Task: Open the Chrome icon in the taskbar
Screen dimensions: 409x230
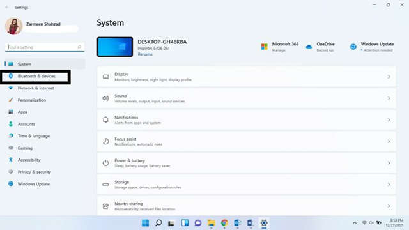Action: point(224,223)
